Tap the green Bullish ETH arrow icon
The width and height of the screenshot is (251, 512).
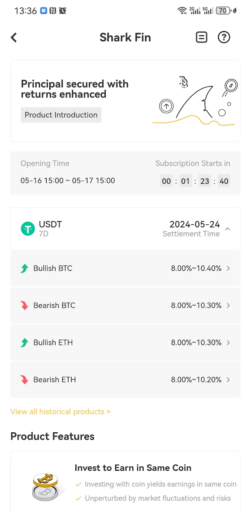(24, 343)
